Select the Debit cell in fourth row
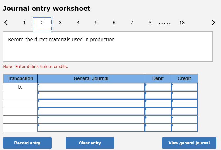221x150 pixels. (158, 111)
